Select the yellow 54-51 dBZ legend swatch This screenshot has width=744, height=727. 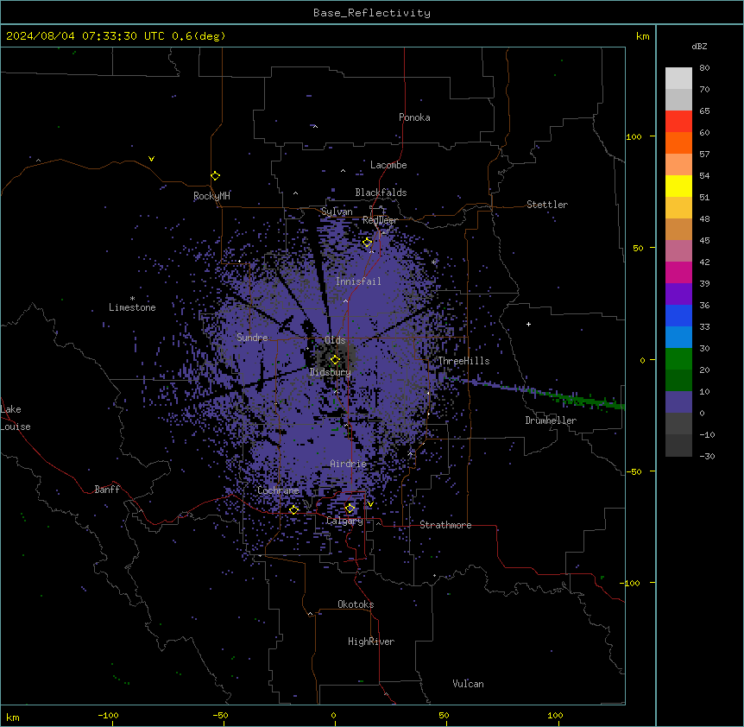678,186
